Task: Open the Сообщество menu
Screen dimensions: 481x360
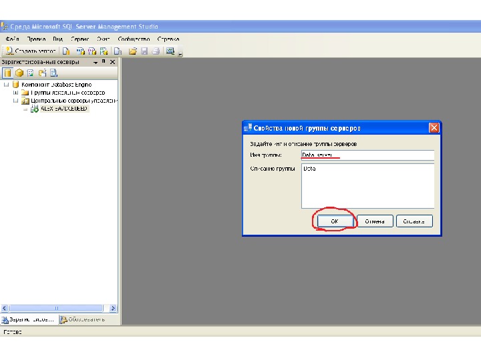Action: pos(134,39)
